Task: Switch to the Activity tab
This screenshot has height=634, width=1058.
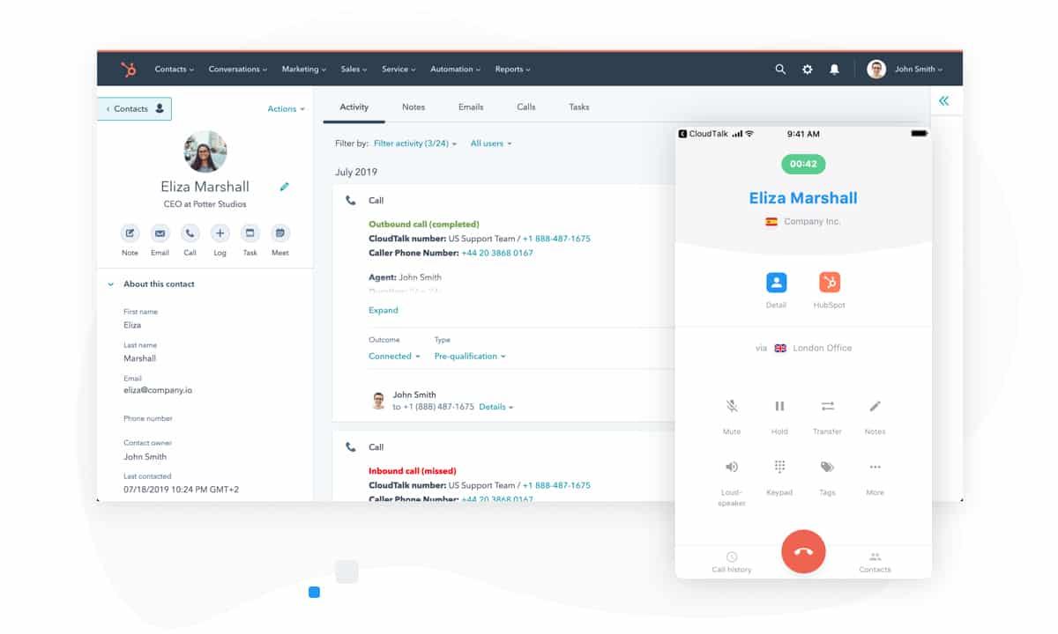Action: coord(354,107)
